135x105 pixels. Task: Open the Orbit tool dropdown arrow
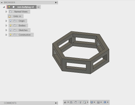(68, 102)
